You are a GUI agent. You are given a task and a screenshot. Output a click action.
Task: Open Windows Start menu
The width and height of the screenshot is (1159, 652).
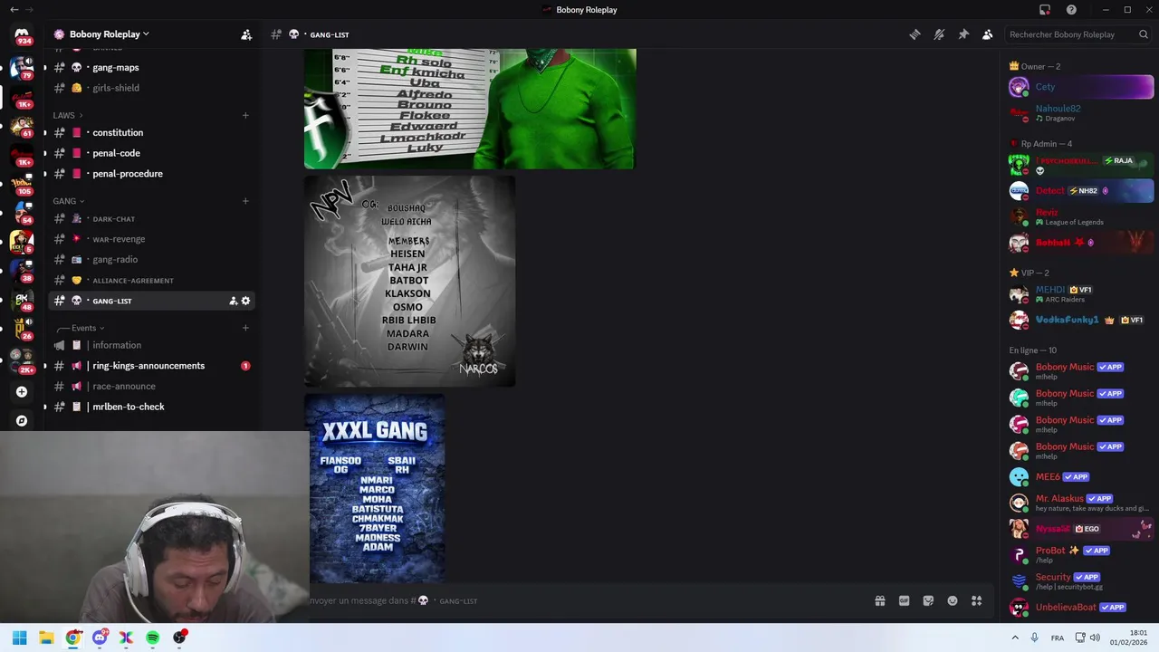[20, 638]
